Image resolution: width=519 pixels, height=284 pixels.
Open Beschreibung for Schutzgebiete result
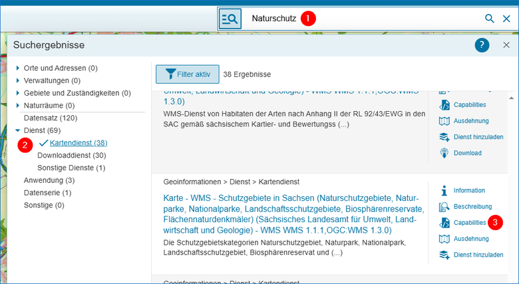(x=465, y=207)
